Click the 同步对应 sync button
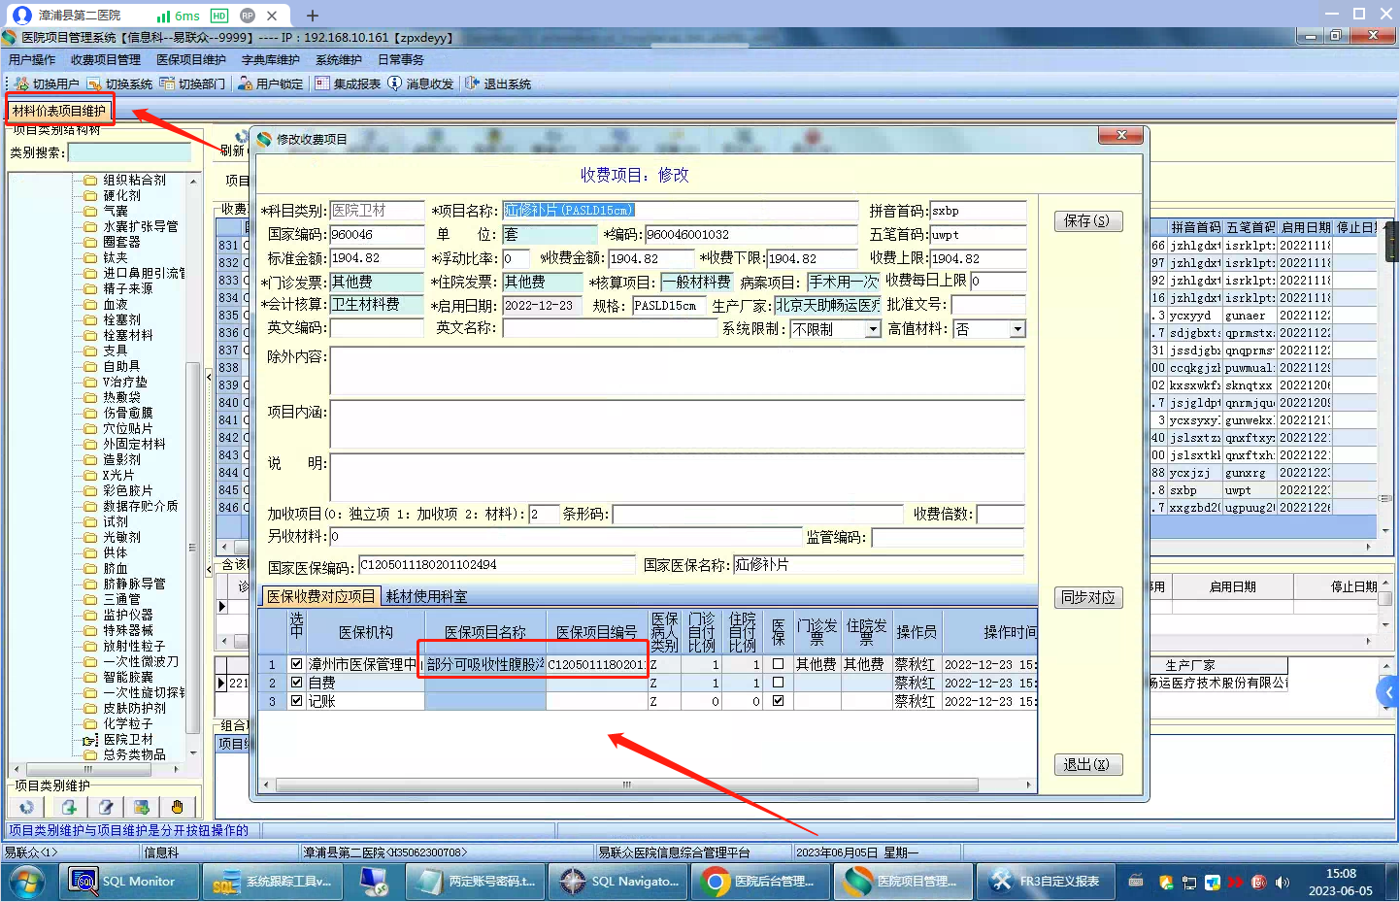This screenshot has width=1400, height=902. tap(1088, 598)
